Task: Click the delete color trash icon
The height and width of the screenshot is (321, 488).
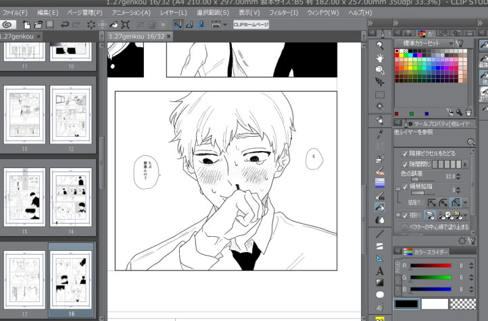Action: (468, 112)
